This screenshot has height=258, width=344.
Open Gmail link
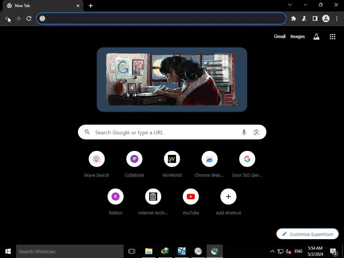tap(280, 36)
